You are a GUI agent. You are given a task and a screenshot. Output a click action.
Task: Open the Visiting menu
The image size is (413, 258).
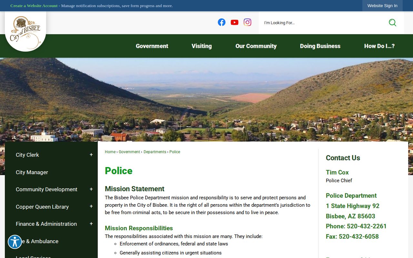(x=202, y=46)
